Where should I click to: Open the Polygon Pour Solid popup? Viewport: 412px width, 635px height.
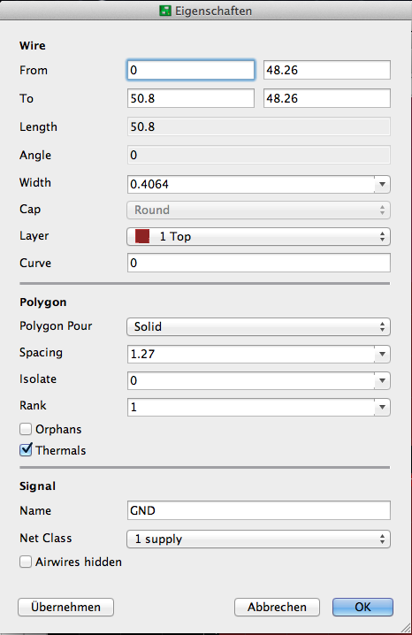click(259, 327)
